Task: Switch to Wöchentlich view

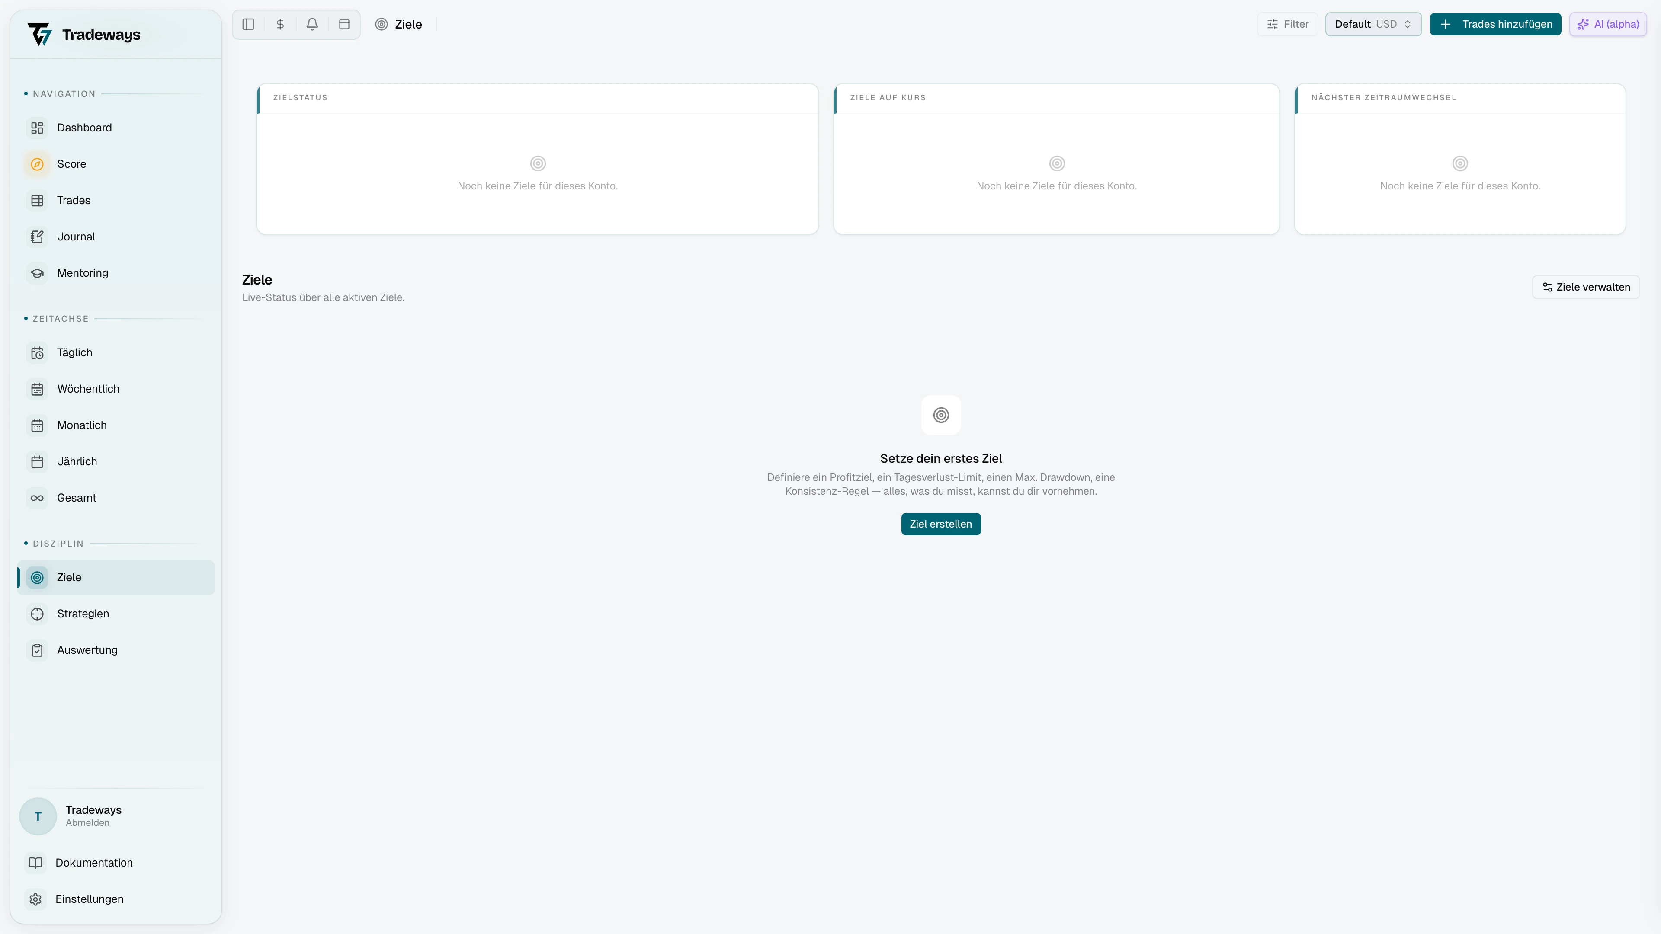Action: [x=116, y=389]
